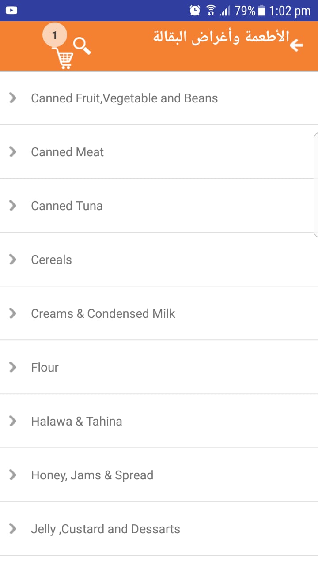Image resolution: width=318 pixels, height=565 pixels.
Task: Expand chevron beside Halawa & Tahina
Action: pos(13,421)
